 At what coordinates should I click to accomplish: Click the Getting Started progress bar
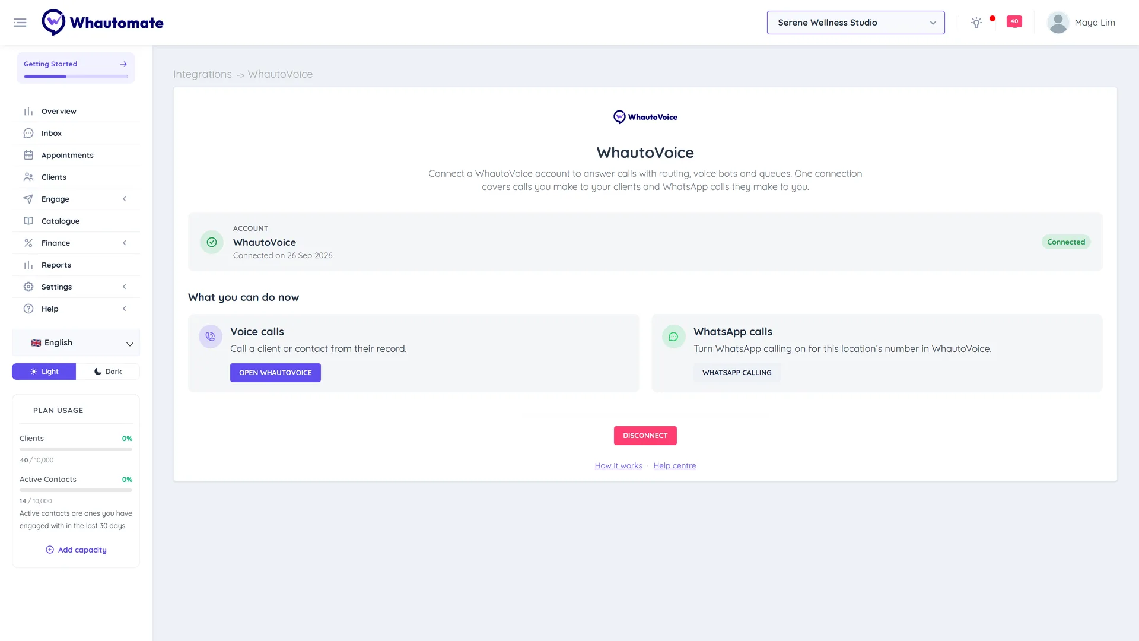click(x=76, y=77)
